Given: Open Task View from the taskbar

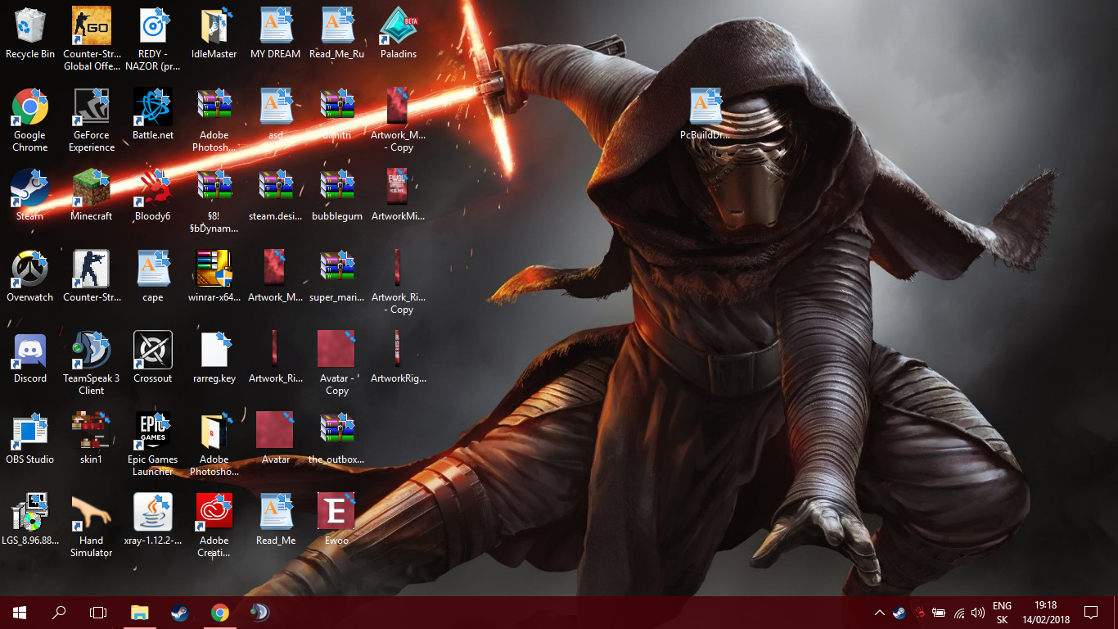Looking at the screenshot, I should (98, 613).
